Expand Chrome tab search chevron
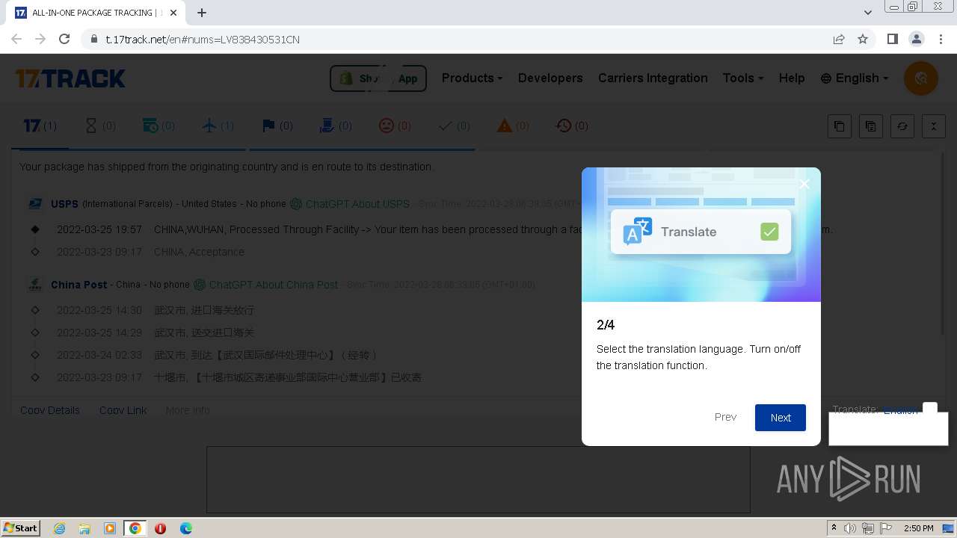This screenshot has height=538, width=957. [x=867, y=13]
